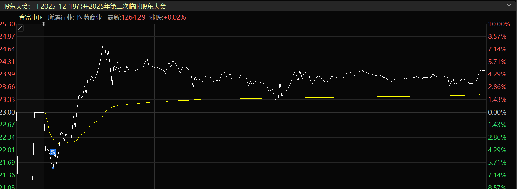The image size is (517, 189).
Task: Click the 所属行业 label
Action: [61, 17]
